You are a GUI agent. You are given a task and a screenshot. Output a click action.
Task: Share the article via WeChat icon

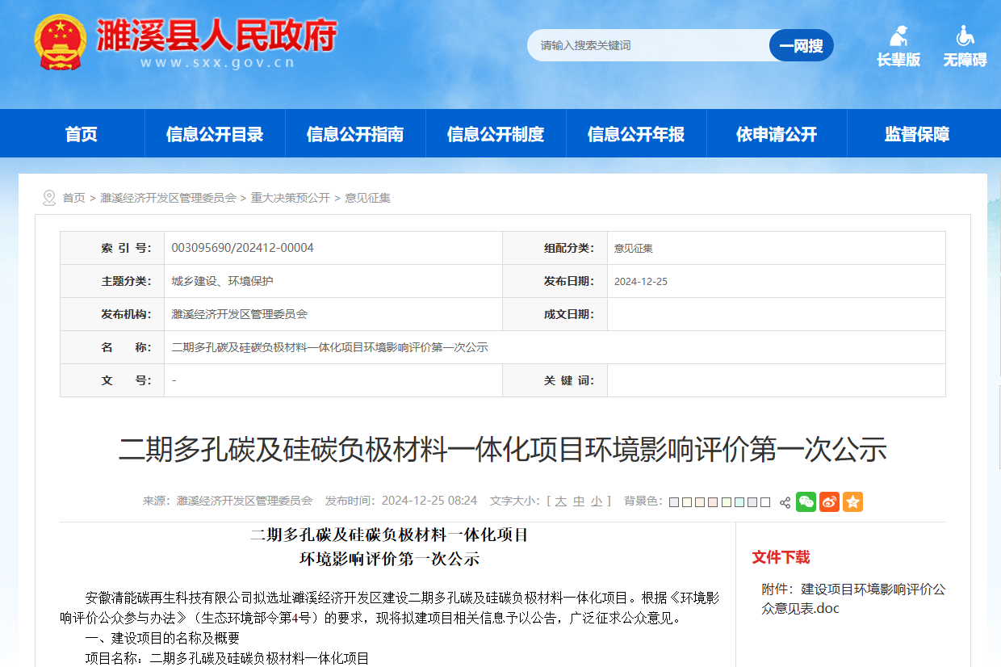pos(806,501)
